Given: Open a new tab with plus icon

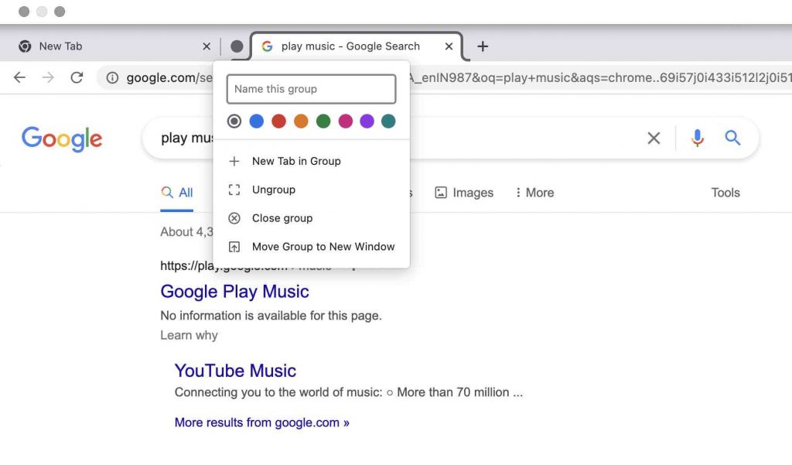Looking at the screenshot, I should (483, 46).
